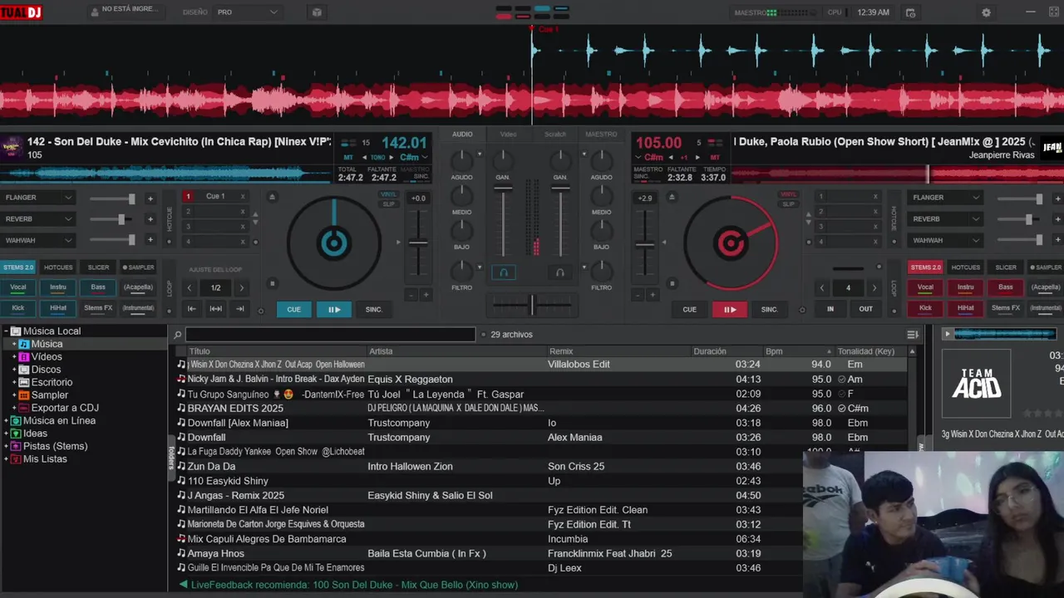Select HOTCUES pad mode on left deck
The width and height of the screenshot is (1064, 598).
click(58, 267)
